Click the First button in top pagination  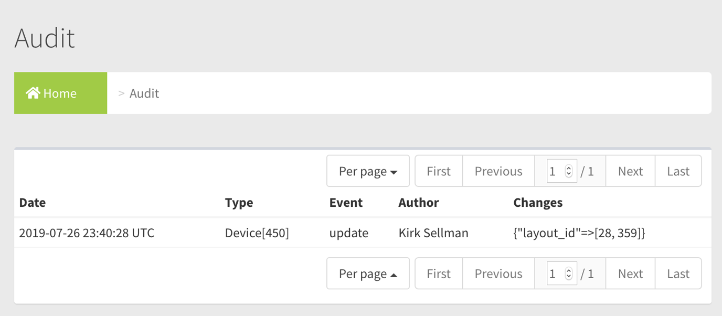click(438, 171)
